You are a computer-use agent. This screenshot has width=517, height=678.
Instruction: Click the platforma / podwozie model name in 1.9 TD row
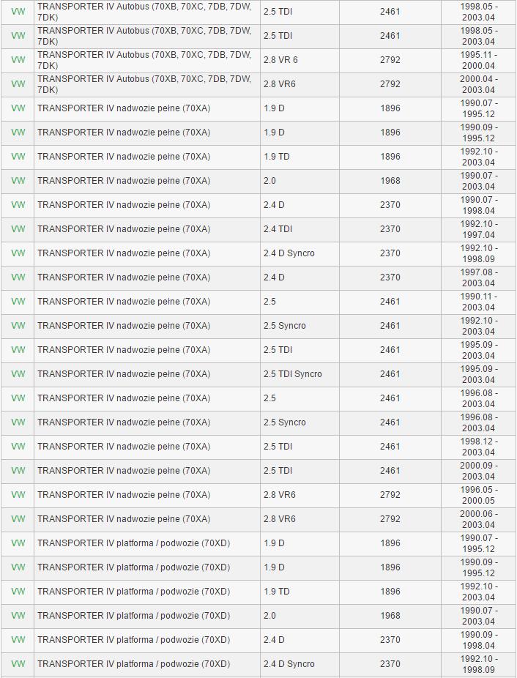pos(134,592)
